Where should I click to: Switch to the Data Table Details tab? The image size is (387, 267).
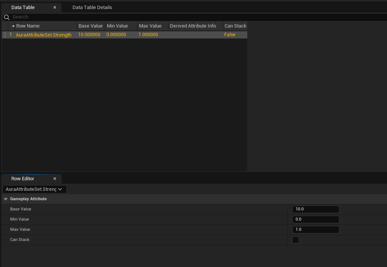[x=92, y=7]
